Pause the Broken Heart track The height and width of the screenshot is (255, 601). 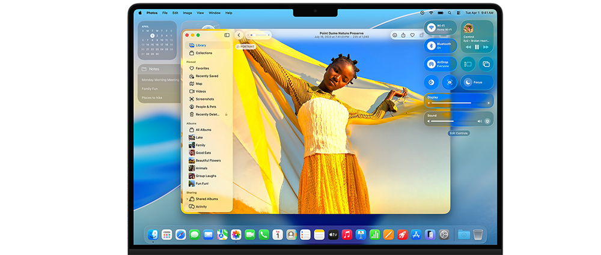coord(477,47)
